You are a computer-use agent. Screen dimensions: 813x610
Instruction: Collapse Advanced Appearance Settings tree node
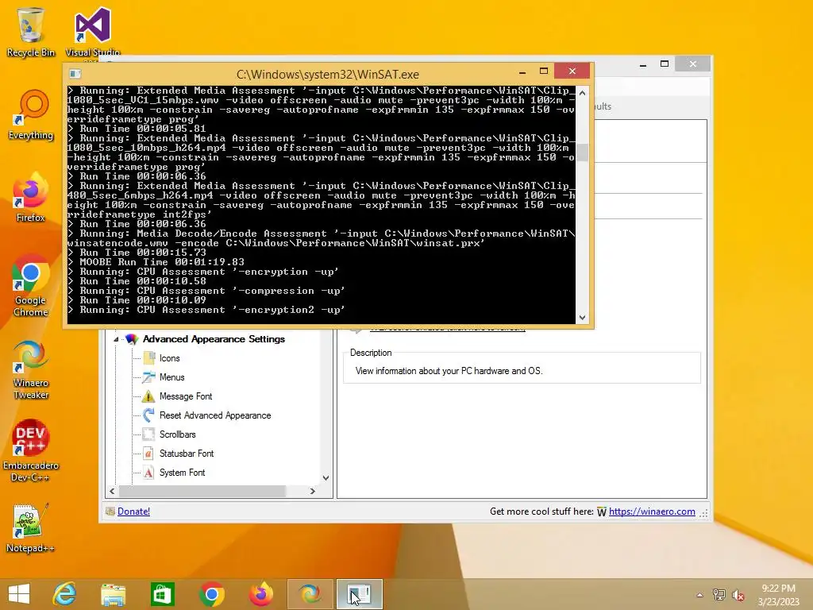(116, 339)
